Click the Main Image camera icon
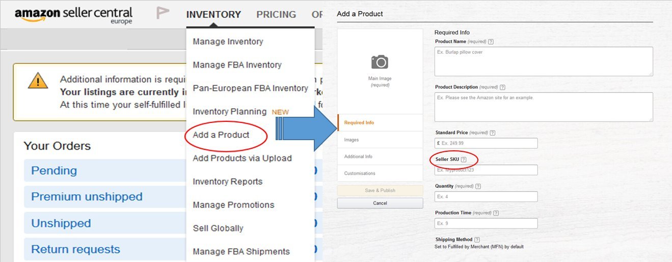Screen dimensions: 672x262 [380, 62]
